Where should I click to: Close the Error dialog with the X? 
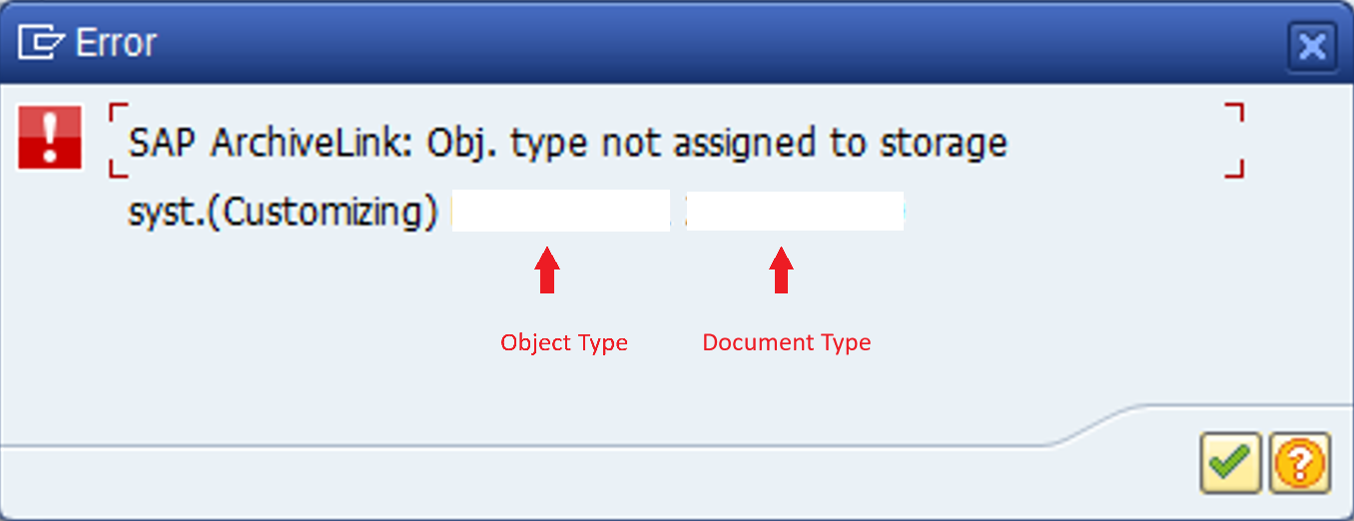[1312, 46]
